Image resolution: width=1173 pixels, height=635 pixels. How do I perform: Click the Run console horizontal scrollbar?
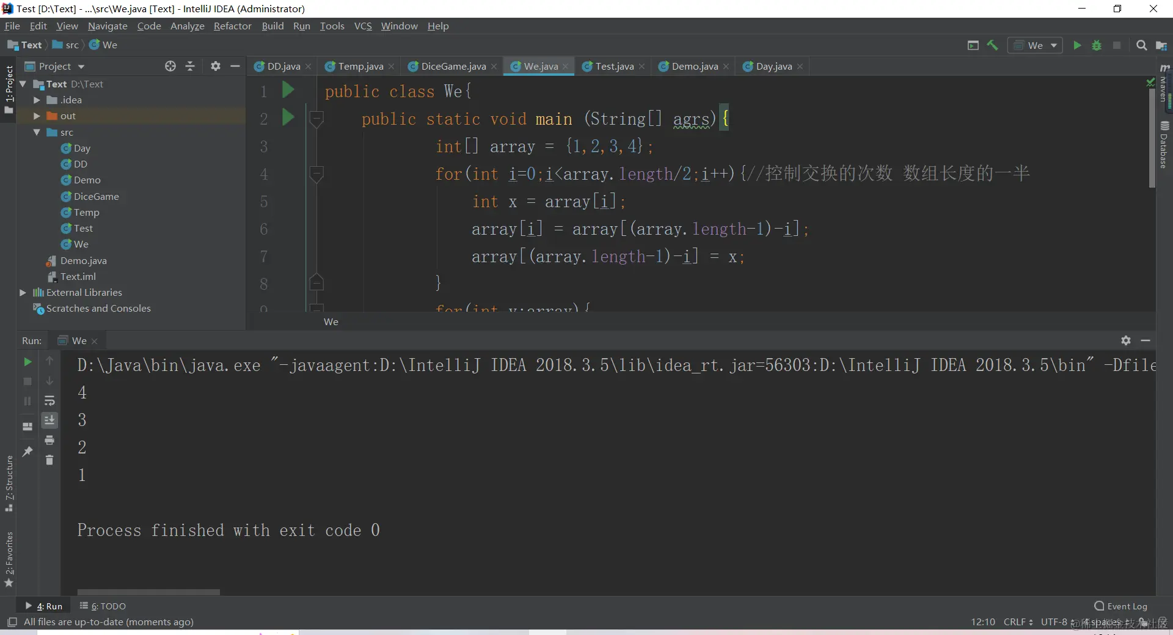(148, 592)
